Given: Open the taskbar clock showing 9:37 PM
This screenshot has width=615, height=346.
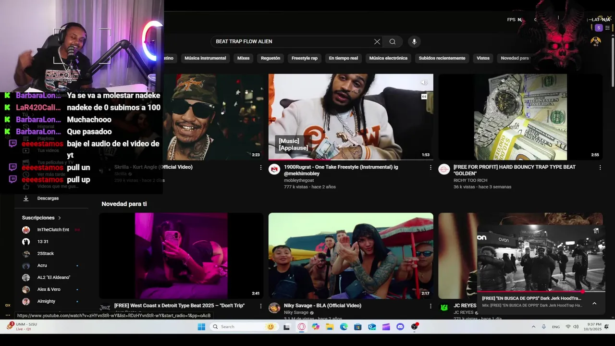Looking at the screenshot, I should [592, 327].
